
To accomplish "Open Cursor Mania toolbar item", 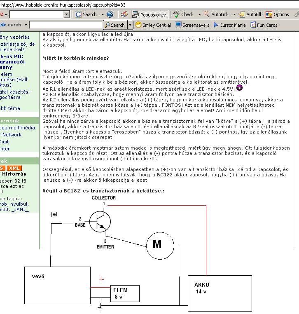I will tap(229, 25).
